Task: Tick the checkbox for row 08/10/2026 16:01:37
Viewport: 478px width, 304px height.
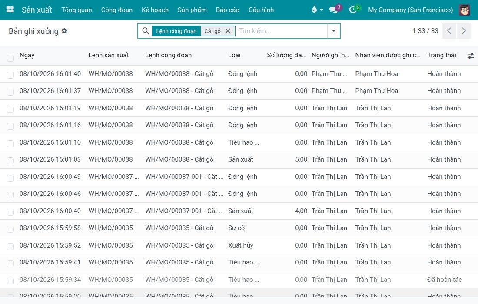Action: point(10,92)
